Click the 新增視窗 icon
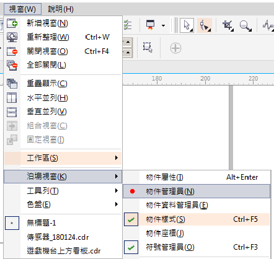 tap(12, 23)
